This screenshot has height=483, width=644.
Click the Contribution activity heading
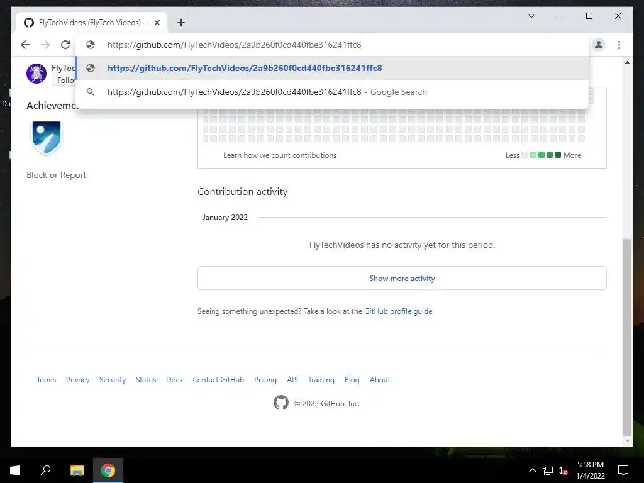[x=242, y=191]
